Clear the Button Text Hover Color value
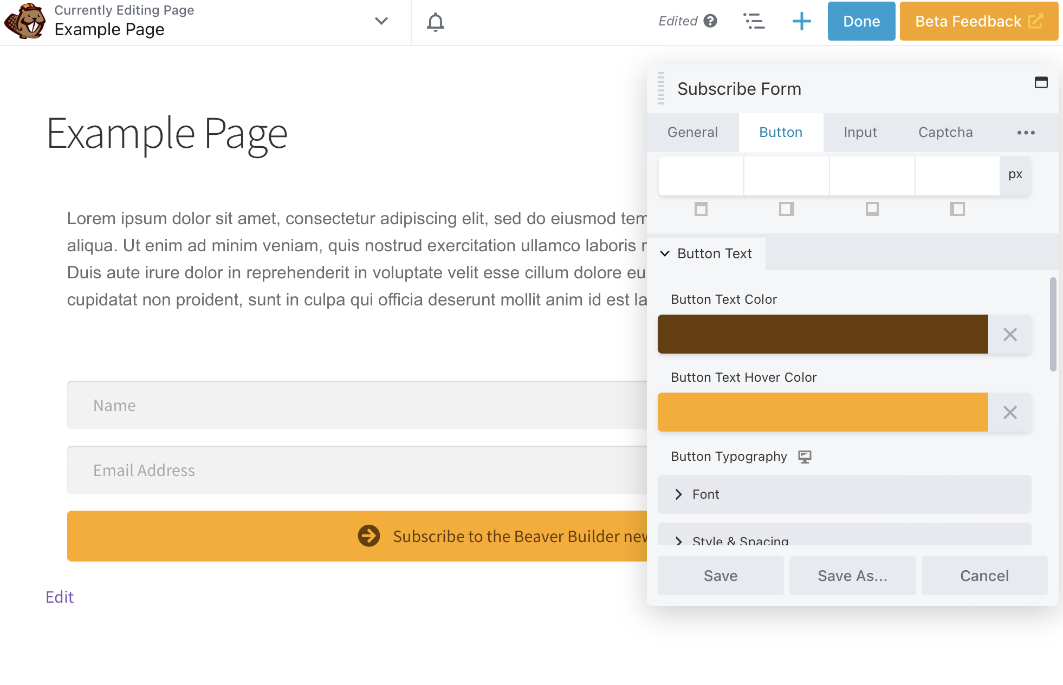This screenshot has width=1063, height=685. [1009, 413]
